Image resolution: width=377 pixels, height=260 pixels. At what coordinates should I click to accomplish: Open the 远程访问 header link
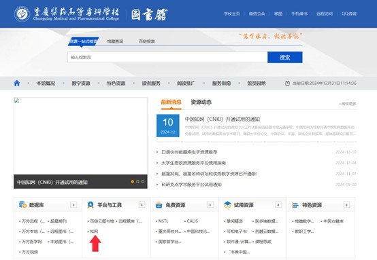(325, 14)
